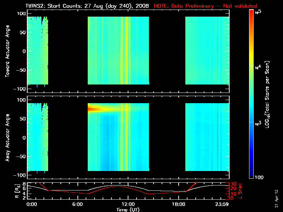Click the 'LOG10(Total Starts per Scan)' colorbar label
The width and height of the screenshot is (283, 212).
point(267,94)
